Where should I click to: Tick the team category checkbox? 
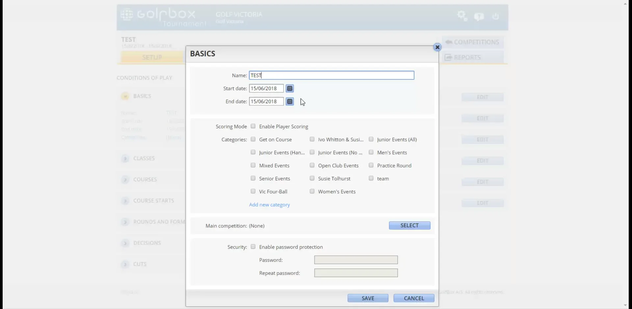click(x=371, y=178)
